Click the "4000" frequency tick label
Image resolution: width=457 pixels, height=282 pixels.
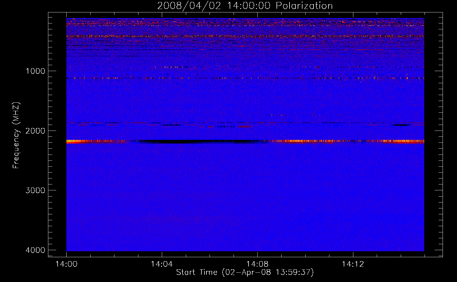click(x=35, y=250)
